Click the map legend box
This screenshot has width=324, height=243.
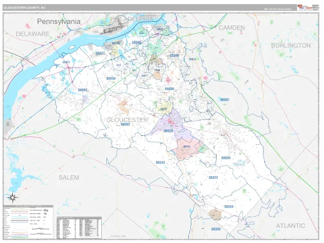[x=28, y=222]
